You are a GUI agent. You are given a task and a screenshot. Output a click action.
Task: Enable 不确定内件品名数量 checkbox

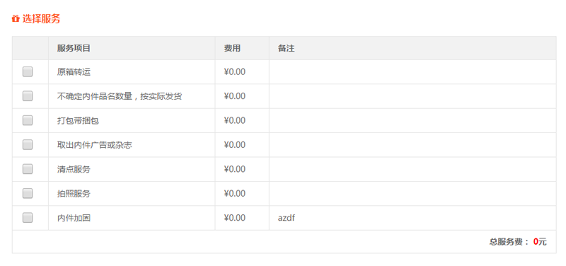(x=28, y=96)
